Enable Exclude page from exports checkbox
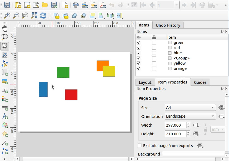Image resolution: width=229 pixels, height=161 pixels. point(140,146)
